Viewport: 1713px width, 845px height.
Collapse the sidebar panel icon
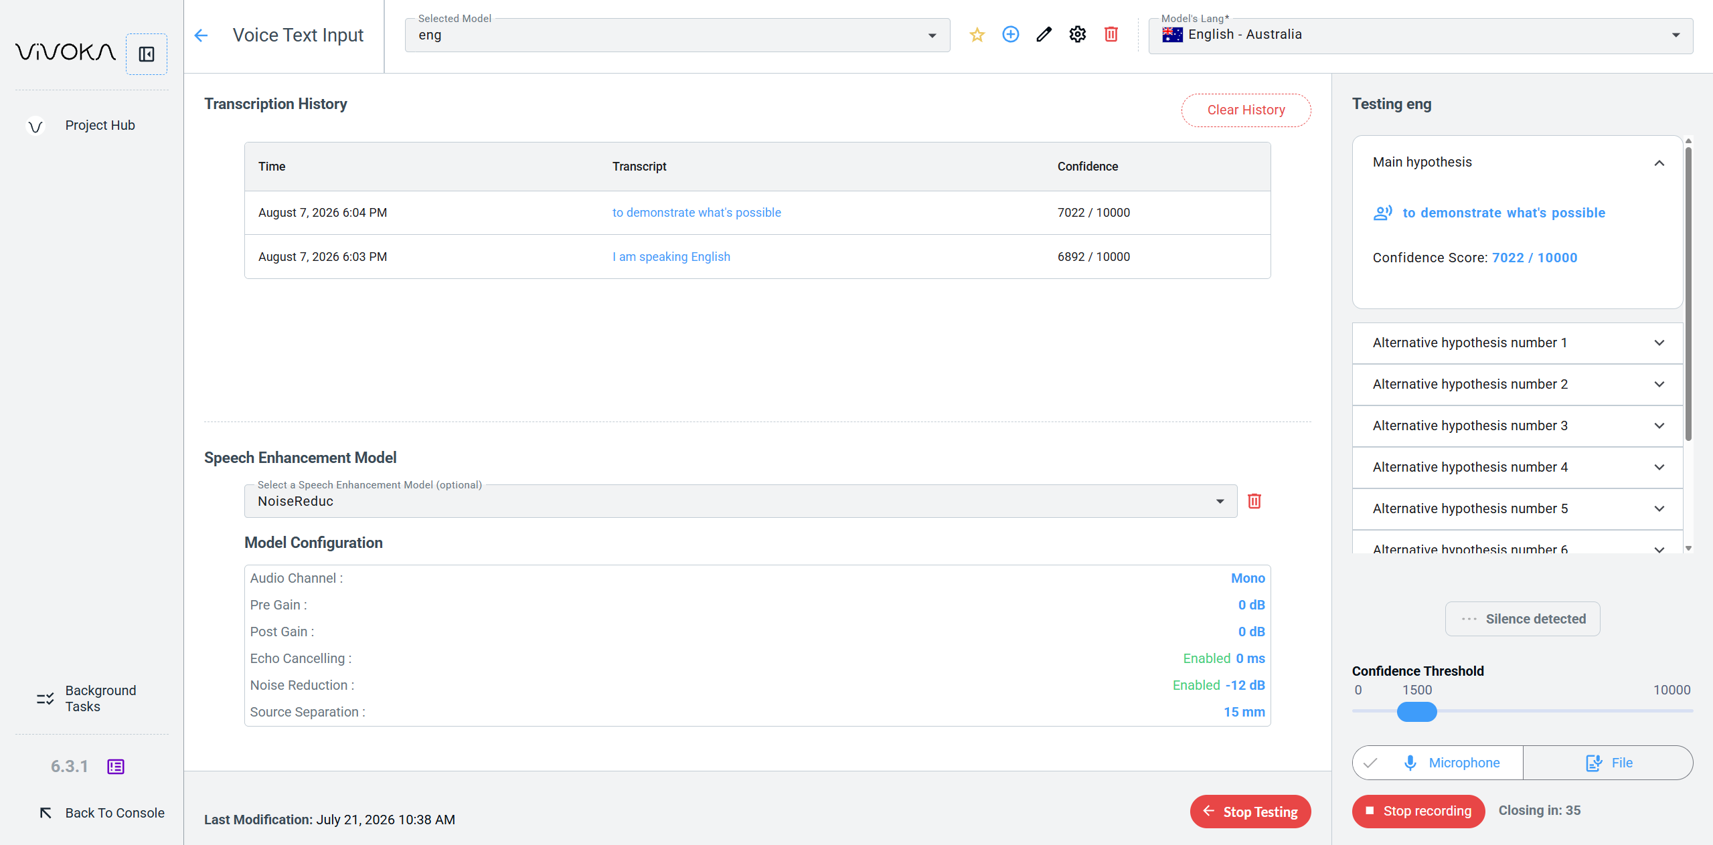point(147,54)
